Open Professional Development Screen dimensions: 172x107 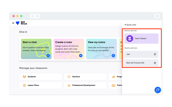pyautogui.click(x=85, y=85)
